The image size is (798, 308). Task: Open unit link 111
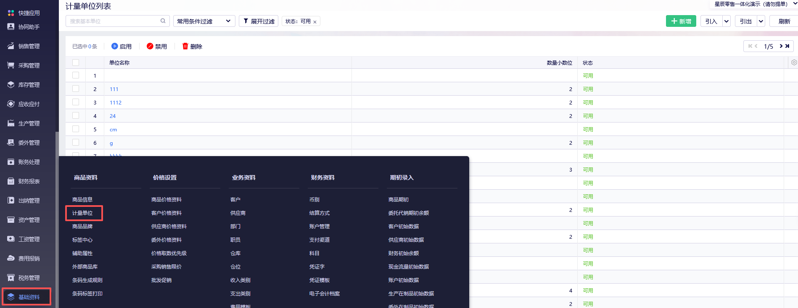114,89
